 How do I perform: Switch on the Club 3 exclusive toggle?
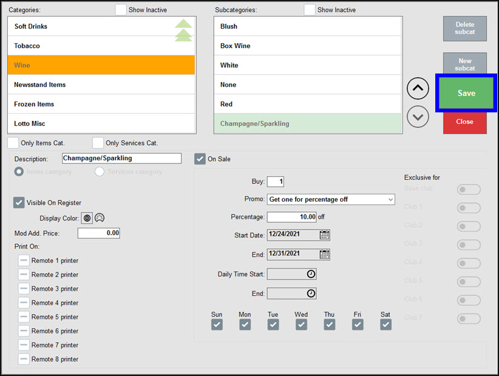coord(469,245)
